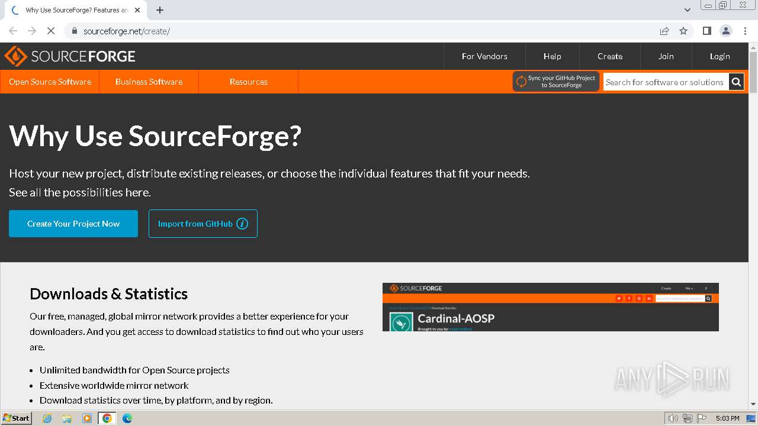Image resolution: width=758 pixels, height=426 pixels.
Task: Click Unlimited bandwidth for Open Source projects
Action: point(134,370)
